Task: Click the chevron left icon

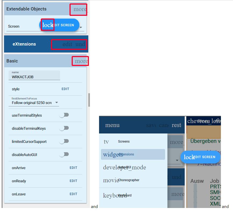Action: click(x=203, y=121)
